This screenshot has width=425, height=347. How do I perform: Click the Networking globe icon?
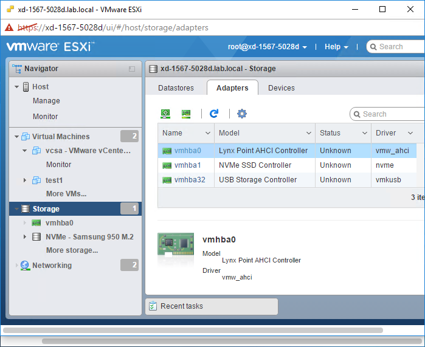coord(25,266)
